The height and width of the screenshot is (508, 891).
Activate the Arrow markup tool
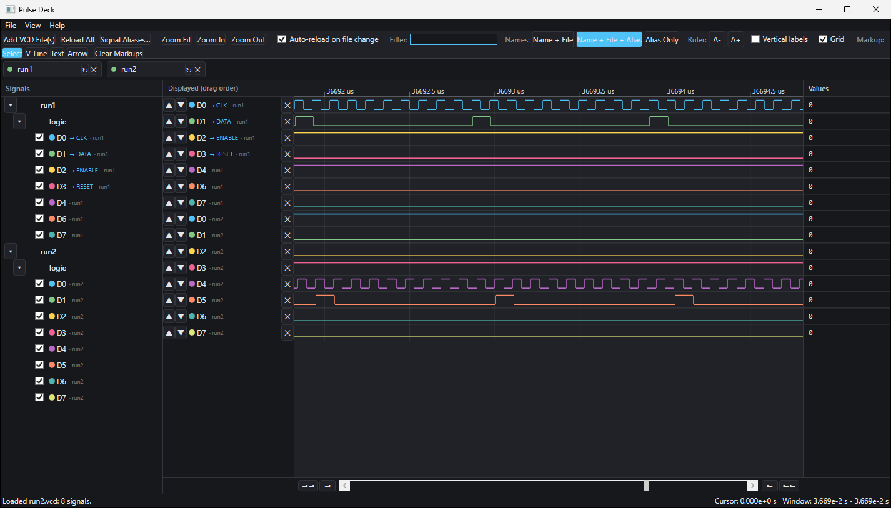(x=77, y=54)
